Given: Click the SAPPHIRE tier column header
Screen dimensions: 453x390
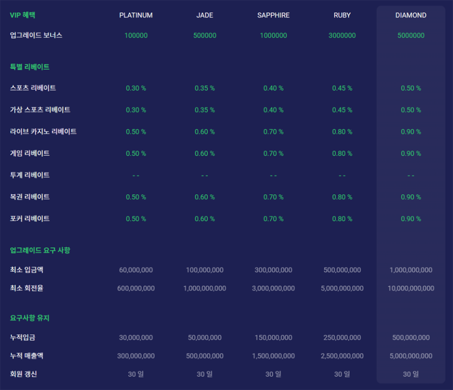Looking at the screenshot, I should pos(273,15).
